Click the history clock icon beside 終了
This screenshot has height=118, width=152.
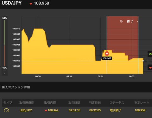[x=121, y=21]
